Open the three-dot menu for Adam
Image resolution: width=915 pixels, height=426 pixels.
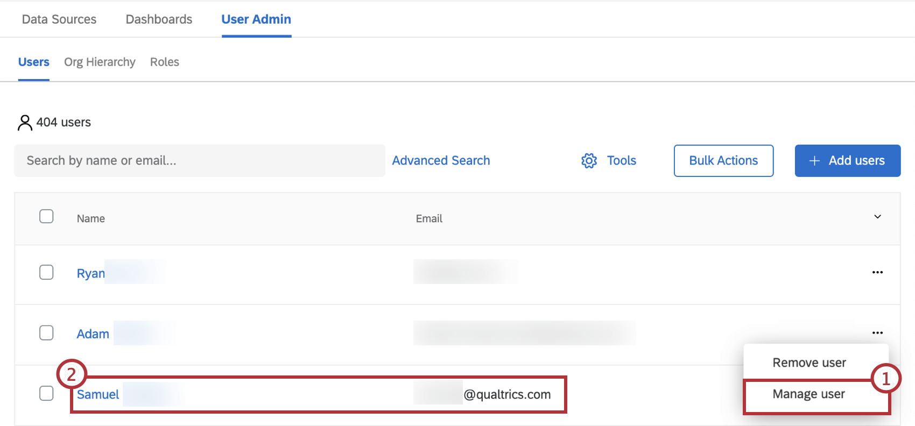point(877,333)
